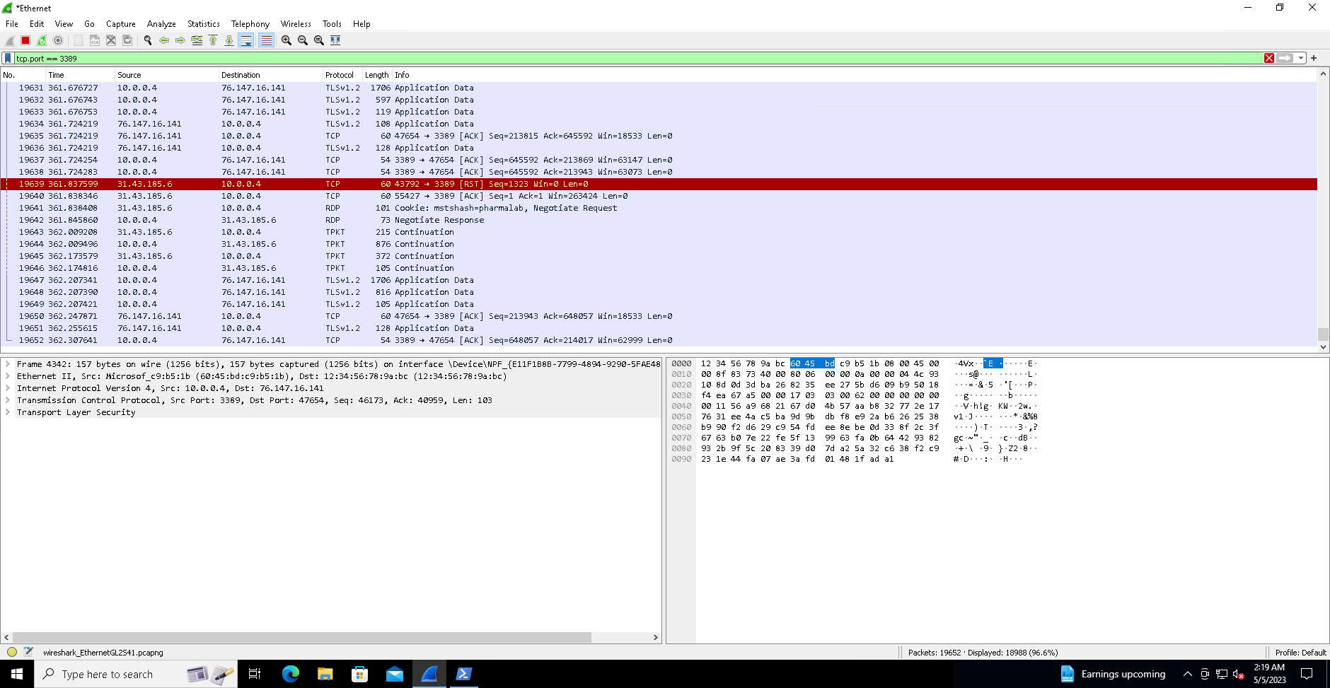Image resolution: width=1330 pixels, height=688 pixels.
Task: Open the Telephony menu
Action: pyautogui.click(x=250, y=23)
